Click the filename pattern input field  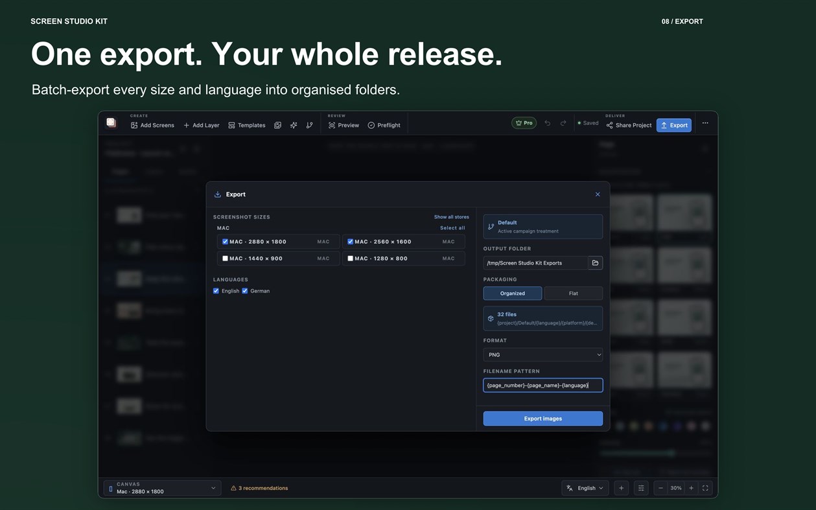(x=543, y=385)
